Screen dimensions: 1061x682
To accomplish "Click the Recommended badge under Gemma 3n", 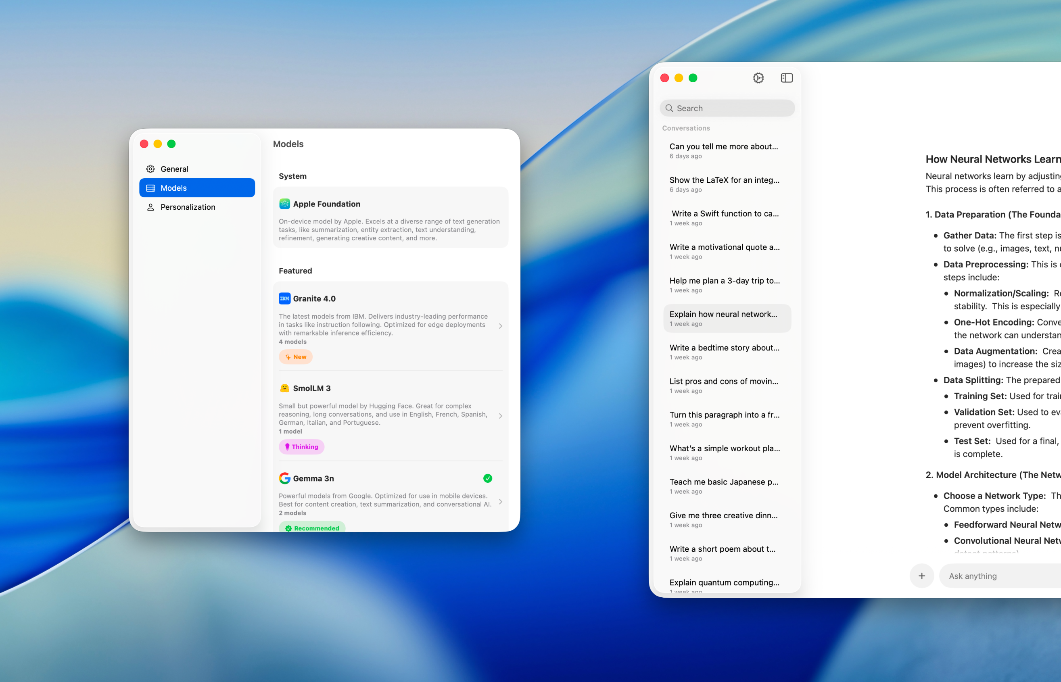I will coord(311,528).
